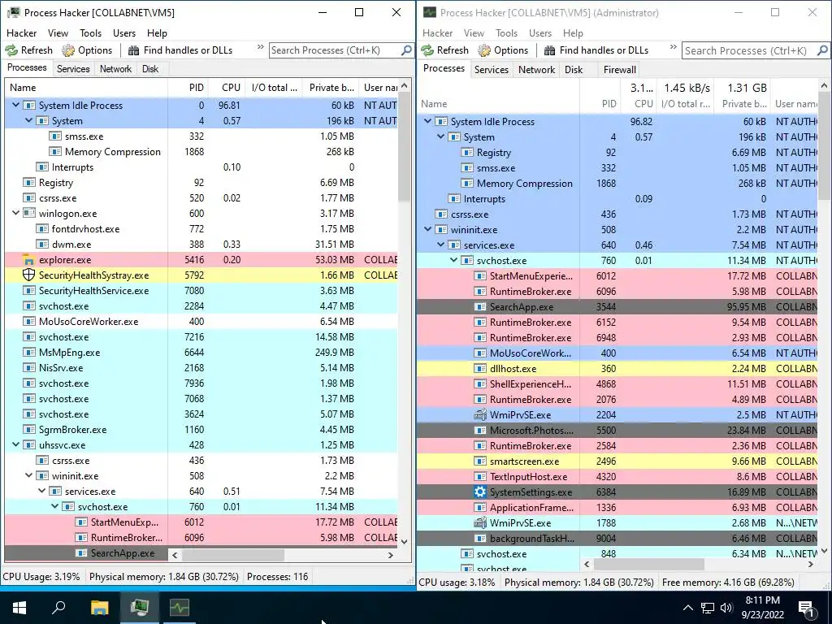Click search magnifier icon in left window
The height and width of the screenshot is (624, 832).
point(406,50)
